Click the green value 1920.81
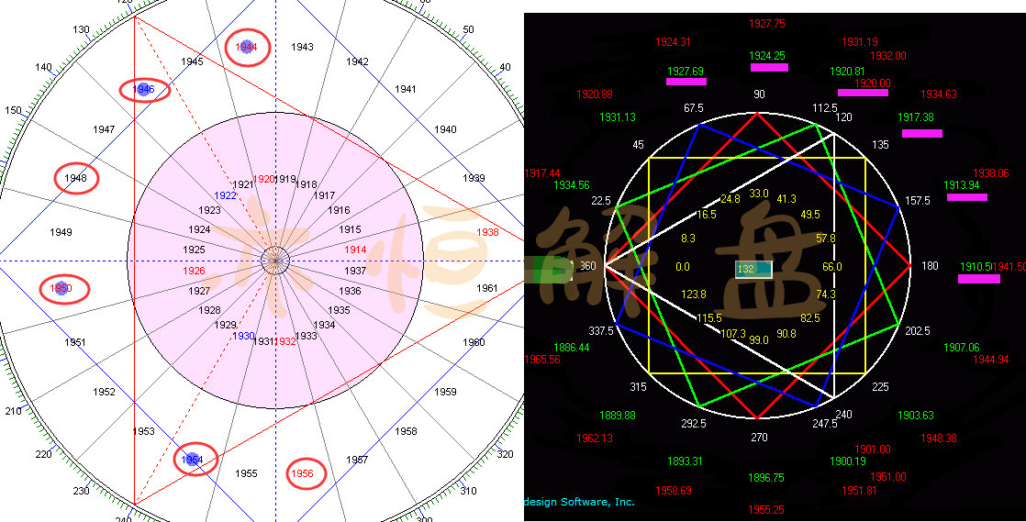The height and width of the screenshot is (522, 1026). (x=847, y=72)
